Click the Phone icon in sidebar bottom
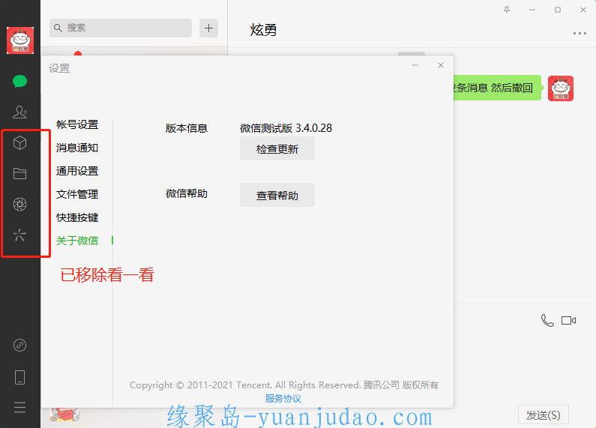Image resolution: width=596 pixels, height=428 pixels. point(19,377)
